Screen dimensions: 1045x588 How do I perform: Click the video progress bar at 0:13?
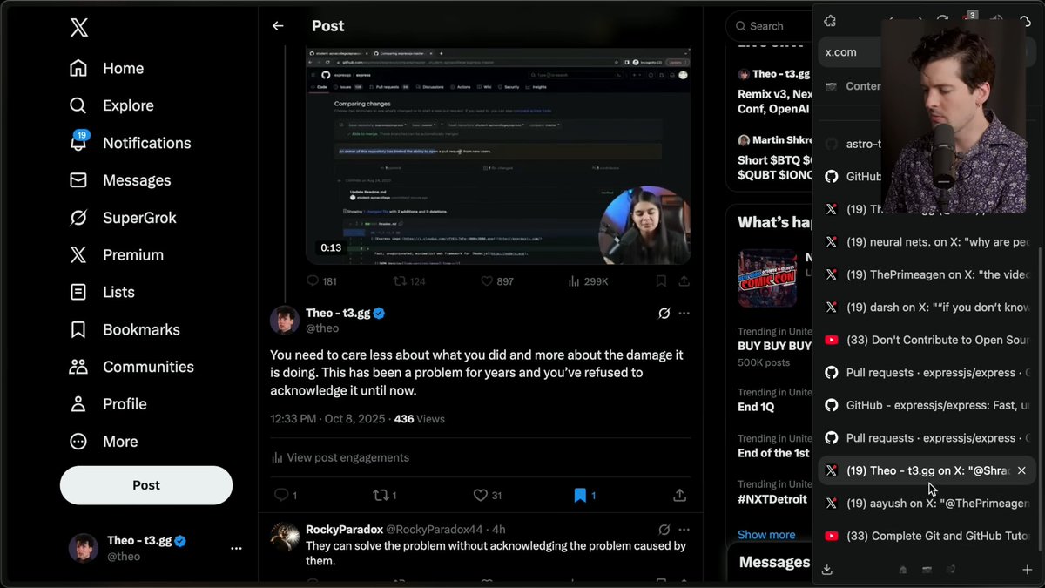(329, 247)
